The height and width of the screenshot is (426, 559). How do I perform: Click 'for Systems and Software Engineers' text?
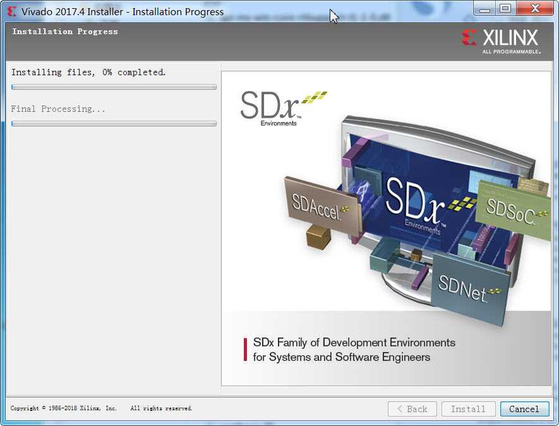click(x=342, y=357)
